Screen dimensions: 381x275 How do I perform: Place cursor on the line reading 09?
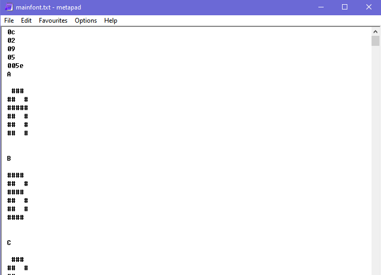(11, 49)
